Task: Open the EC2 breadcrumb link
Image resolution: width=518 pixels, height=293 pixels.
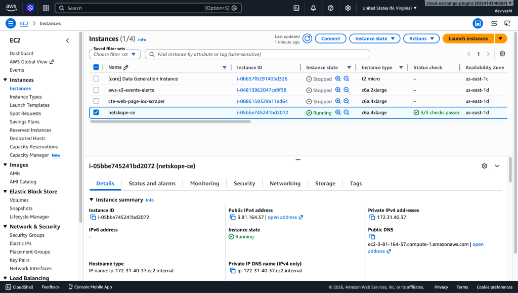Action: 24,23
